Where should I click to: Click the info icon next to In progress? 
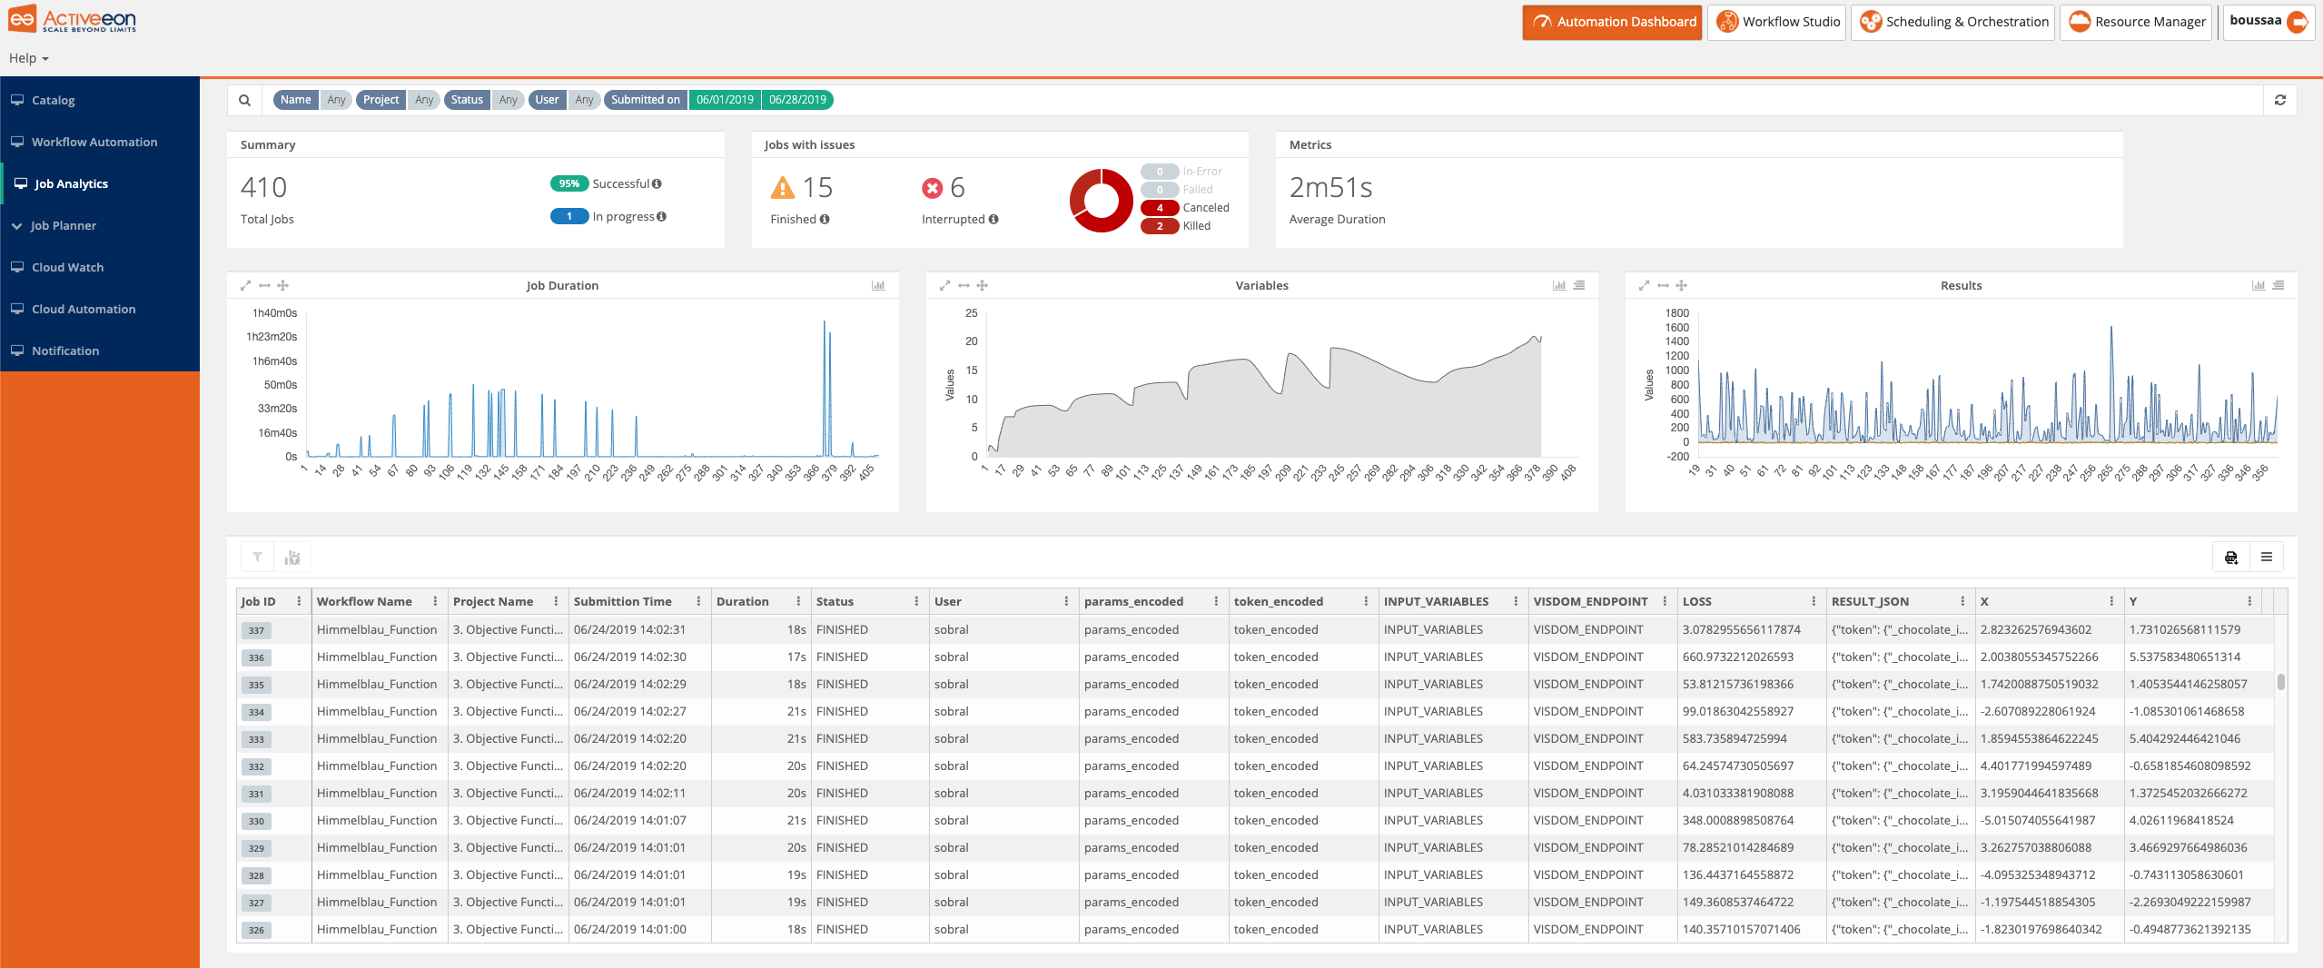click(661, 216)
